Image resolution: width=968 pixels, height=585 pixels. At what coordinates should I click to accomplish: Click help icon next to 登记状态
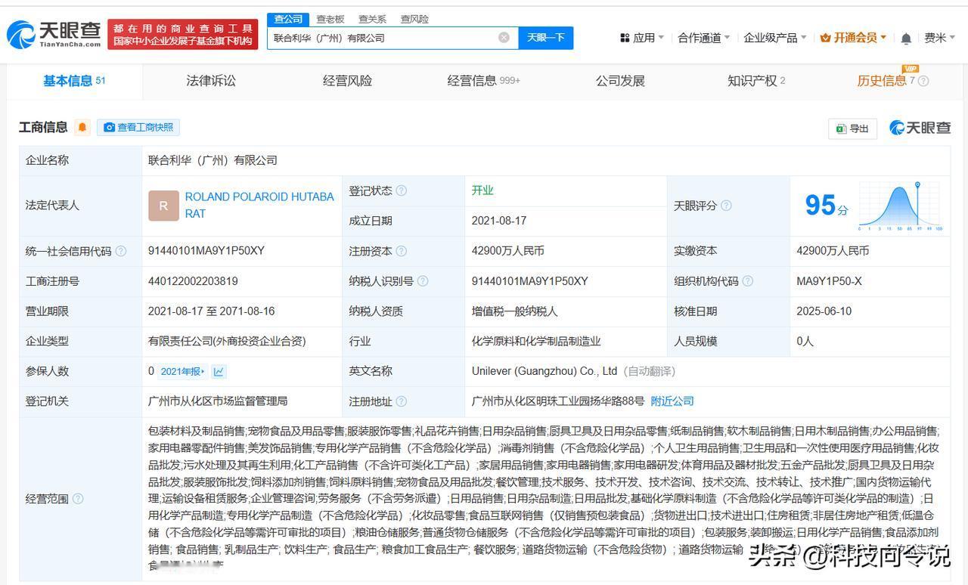click(x=402, y=190)
